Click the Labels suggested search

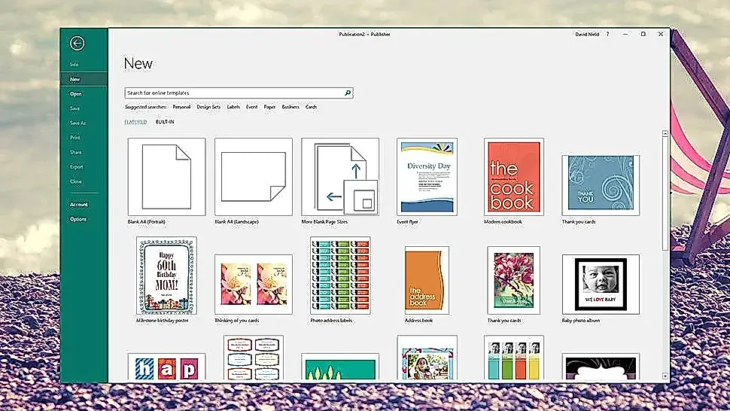(233, 107)
